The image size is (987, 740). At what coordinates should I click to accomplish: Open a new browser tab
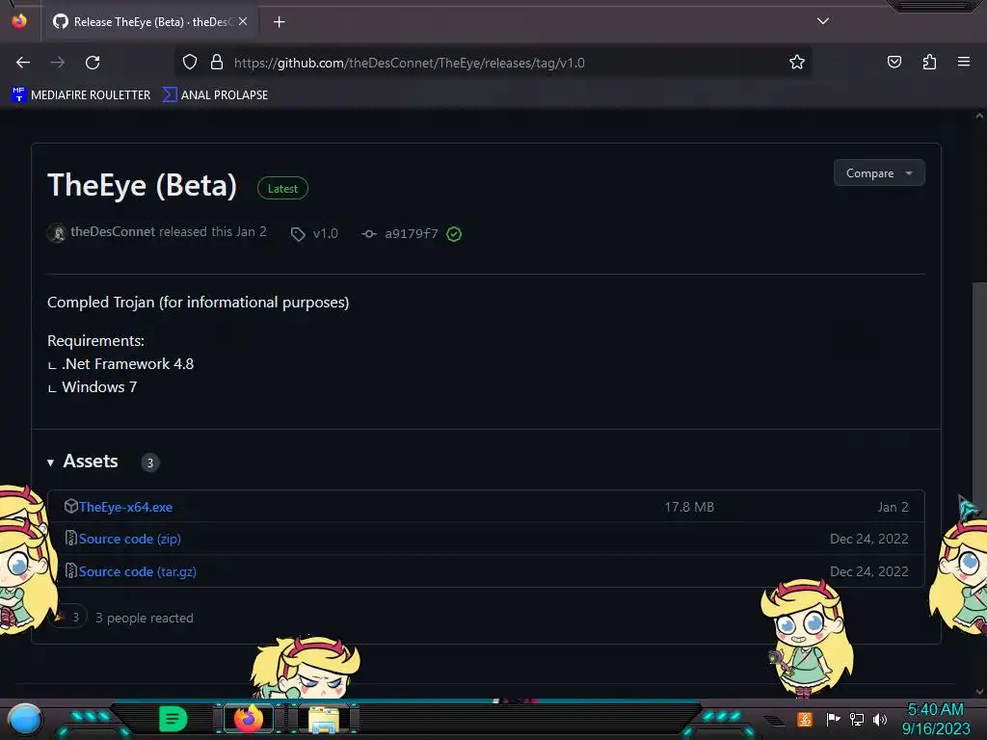click(x=280, y=22)
